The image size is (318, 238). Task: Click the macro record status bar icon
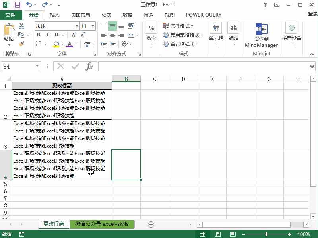tap(22, 234)
